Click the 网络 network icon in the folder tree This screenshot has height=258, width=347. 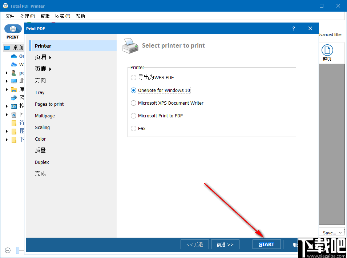click(x=13, y=97)
